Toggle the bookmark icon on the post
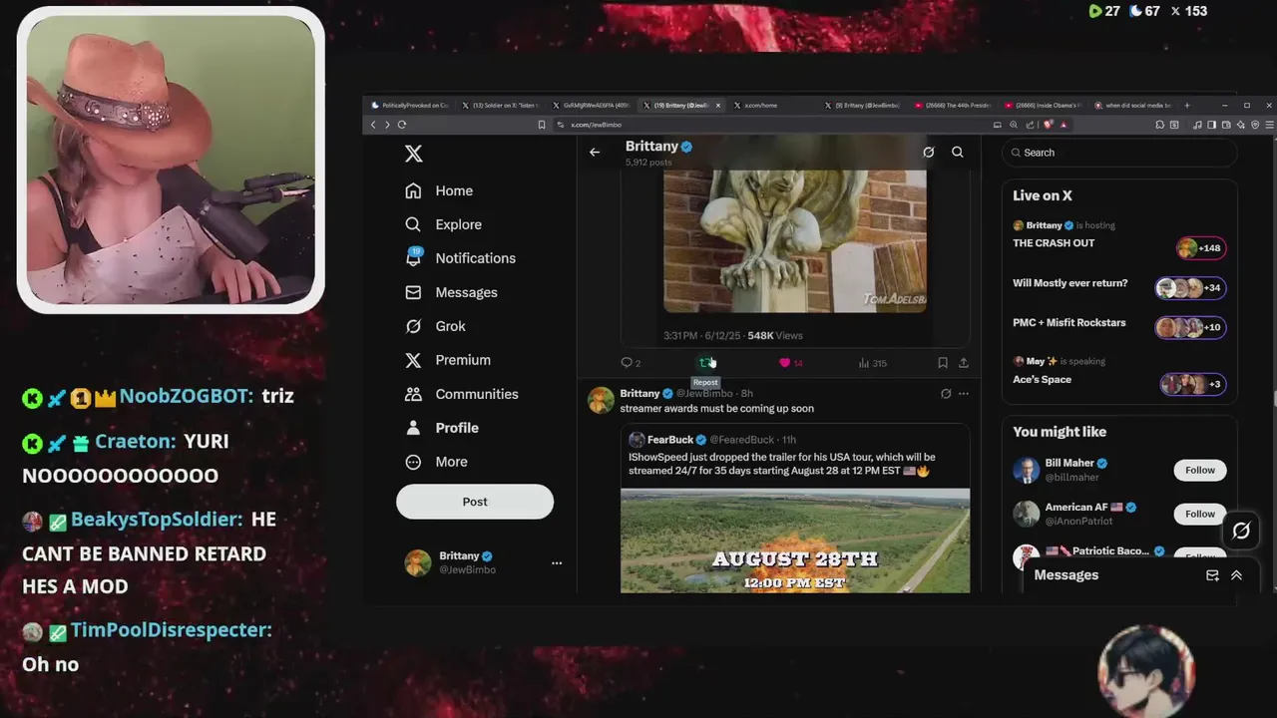 pyautogui.click(x=942, y=363)
